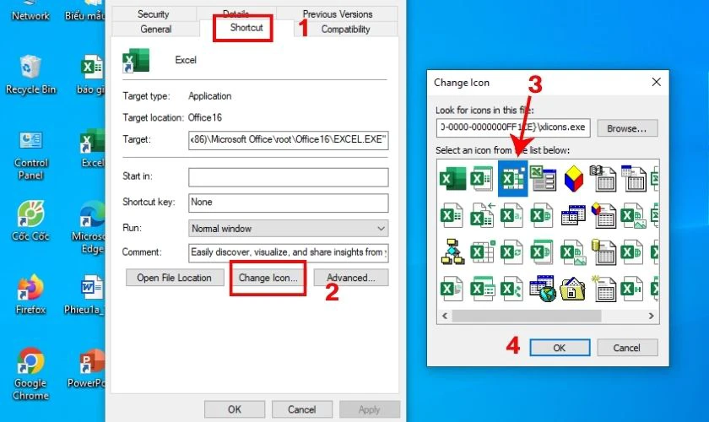Image resolution: width=709 pixels, height=422 pixels.
Task: Select the Firefox desktop shortcut
Action: 30,294
